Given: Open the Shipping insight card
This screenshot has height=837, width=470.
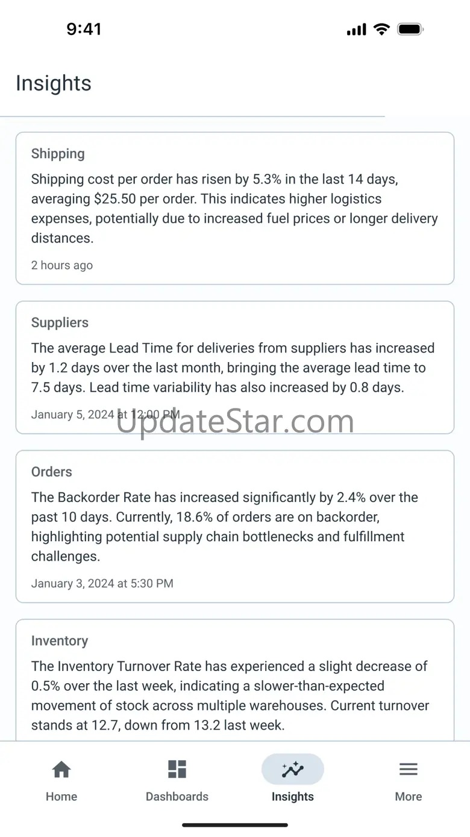Looking at the screenshot, I should tap(235, 208).
